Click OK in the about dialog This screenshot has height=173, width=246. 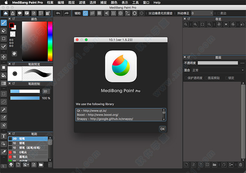(162, 129)
